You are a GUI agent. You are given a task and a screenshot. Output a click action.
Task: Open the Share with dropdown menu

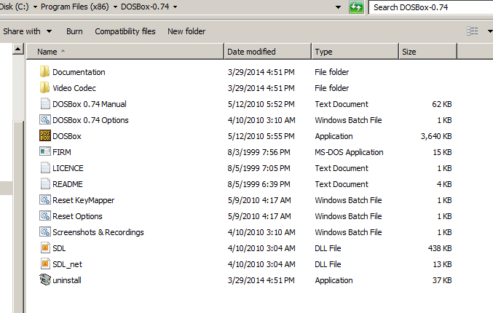pos(27,31)
